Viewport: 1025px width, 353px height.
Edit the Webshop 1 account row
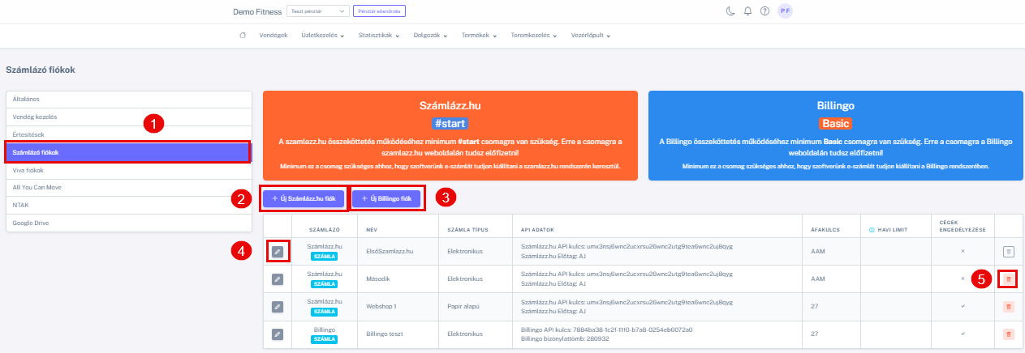point(278,307)
